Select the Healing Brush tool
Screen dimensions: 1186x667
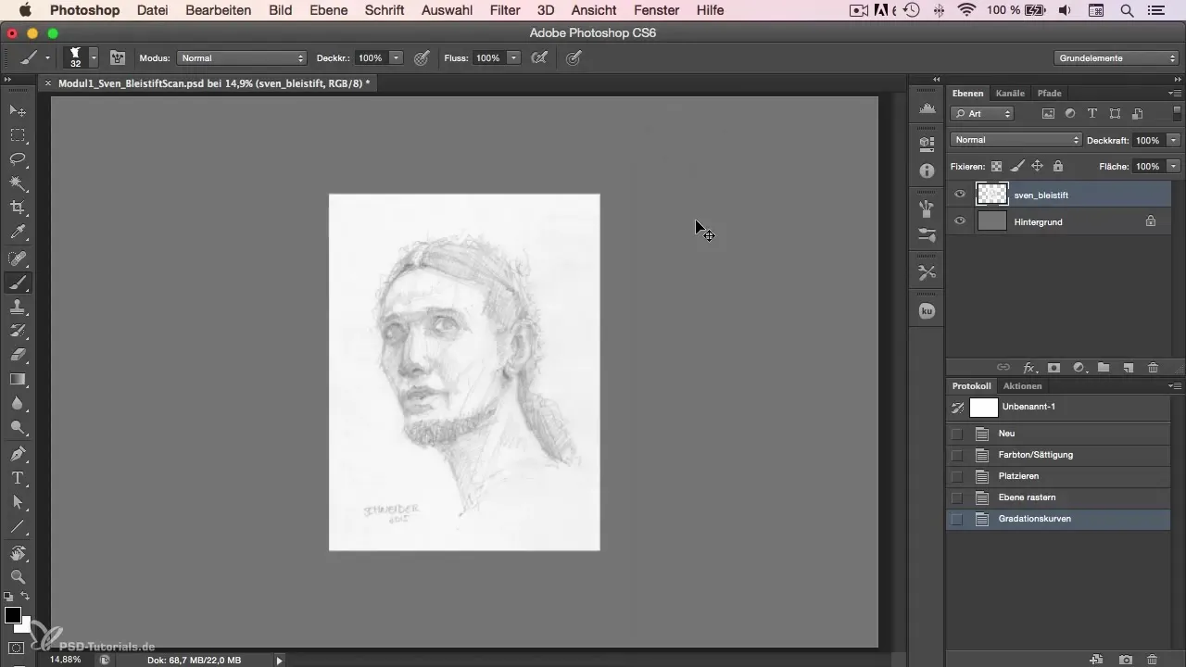point(18,258)
